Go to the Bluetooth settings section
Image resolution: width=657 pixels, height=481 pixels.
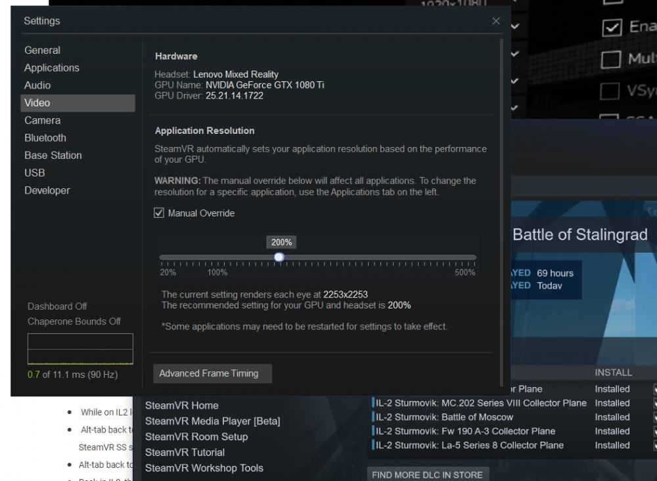point(45,138)
